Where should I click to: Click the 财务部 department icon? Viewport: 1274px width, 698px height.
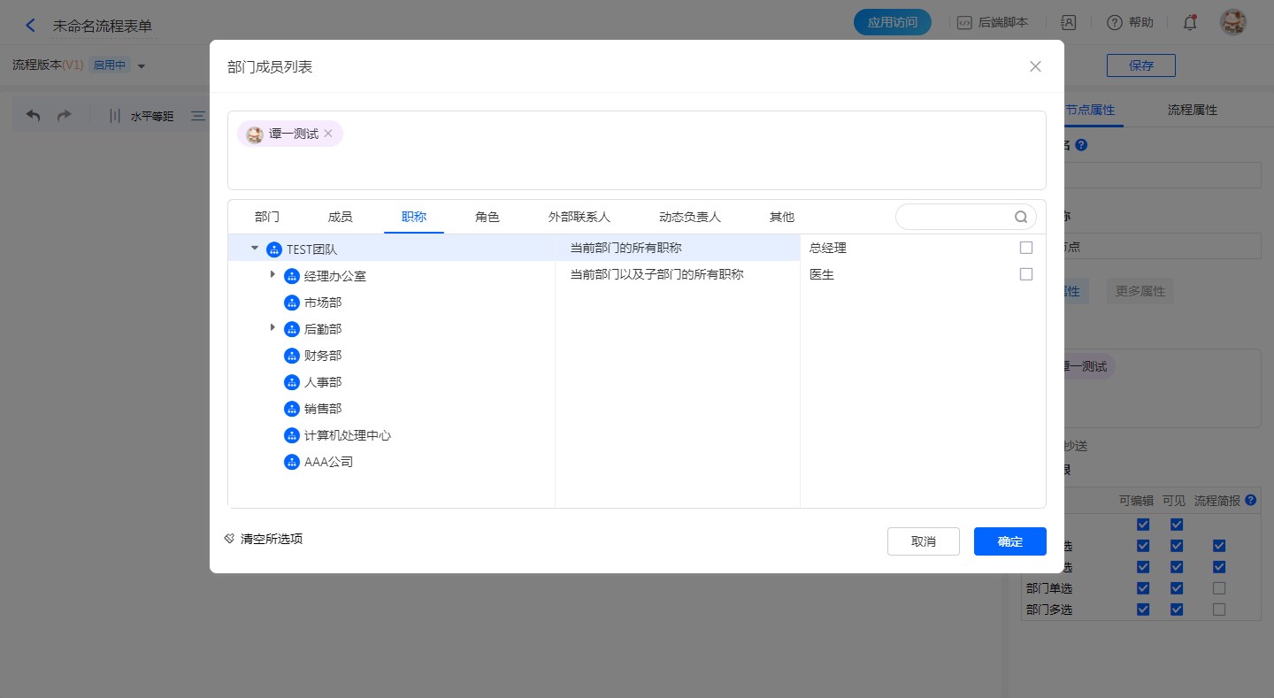[292, 356]
